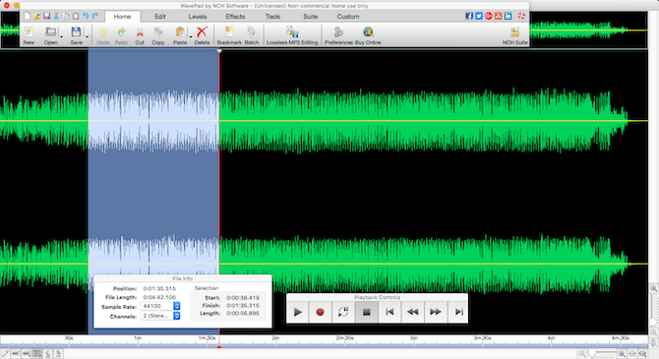The width and height of the screenshot is (659, 359).
Task: Click the Undo toolbar button
Action: (103, 35)
